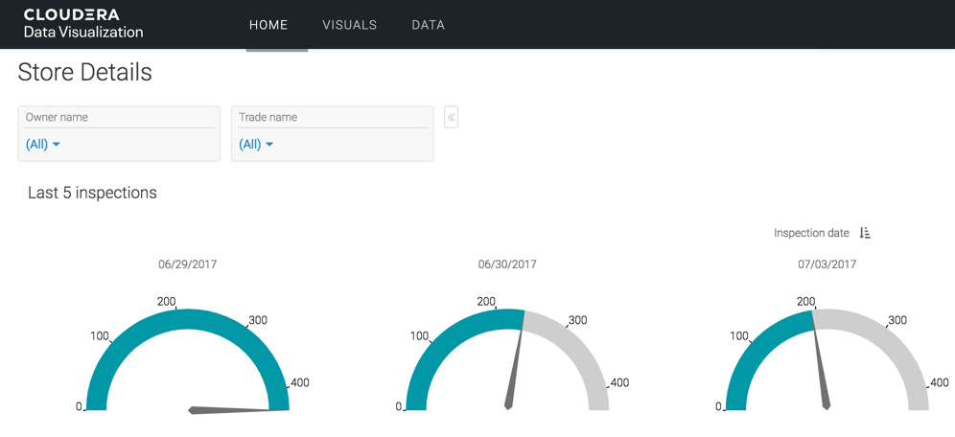Click the 06/29/2017 gauge date title

[188, 264]
